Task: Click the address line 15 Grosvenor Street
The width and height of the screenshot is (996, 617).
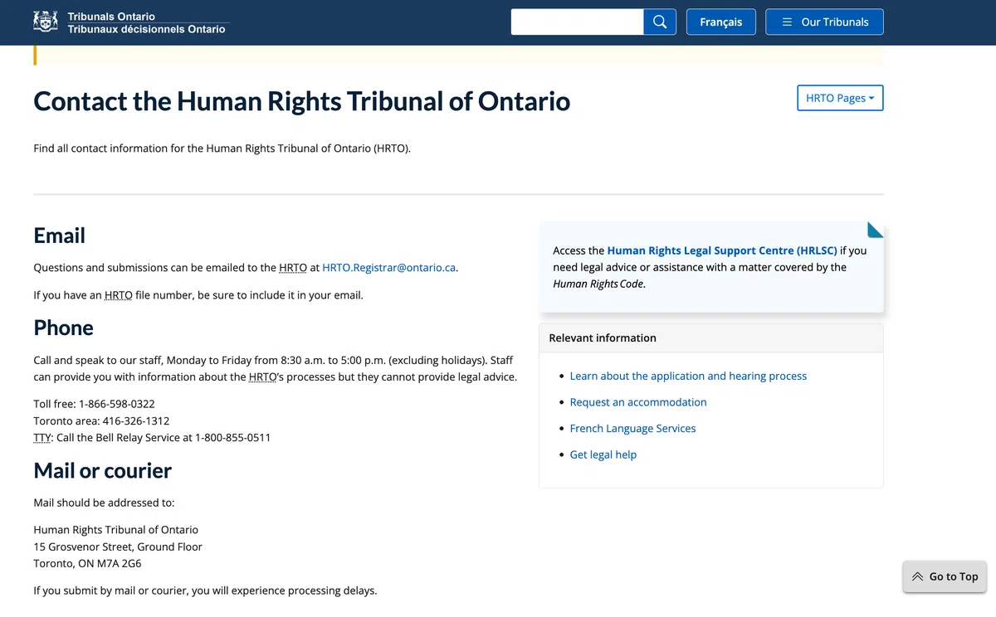Action: coord(118,547)
